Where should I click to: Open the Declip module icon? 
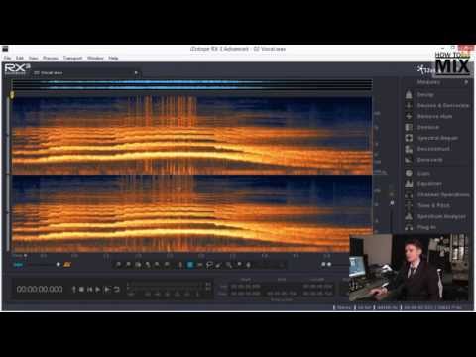[409, 94]
